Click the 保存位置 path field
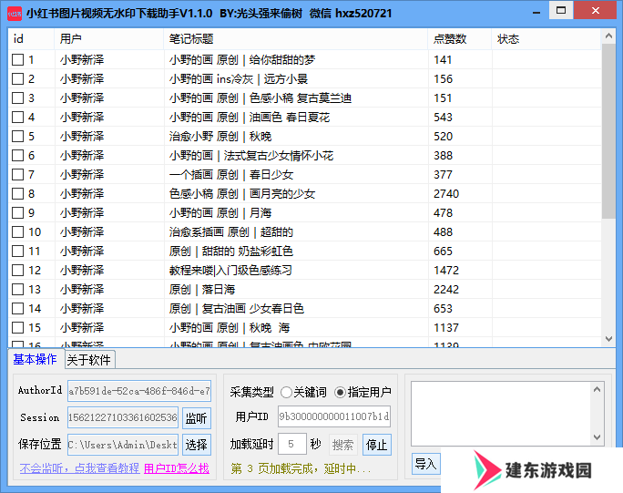 tap(123, 445)
